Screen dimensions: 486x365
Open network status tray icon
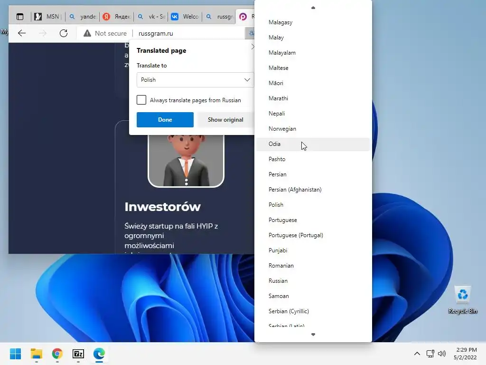(x=430, y=354)
